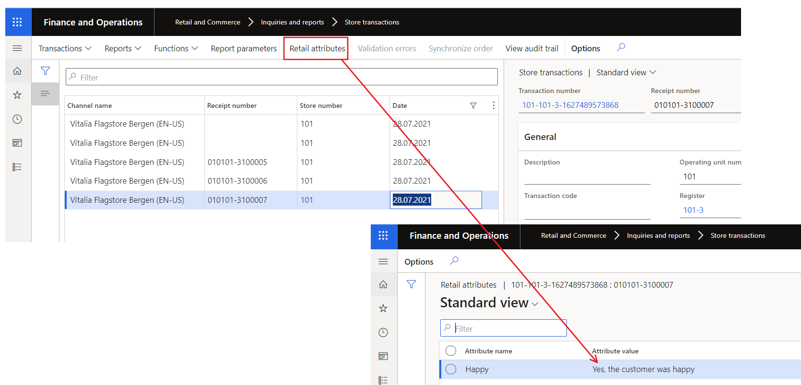Click View audit trail menu item
The width and height of the screenshot is (801, 385).
[532, 48]
